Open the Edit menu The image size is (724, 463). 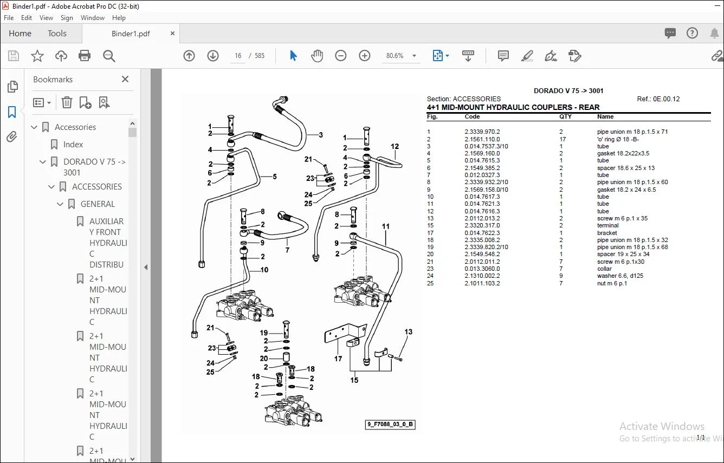27,18
